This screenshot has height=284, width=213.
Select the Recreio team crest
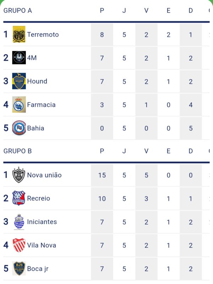coord(19,198)
